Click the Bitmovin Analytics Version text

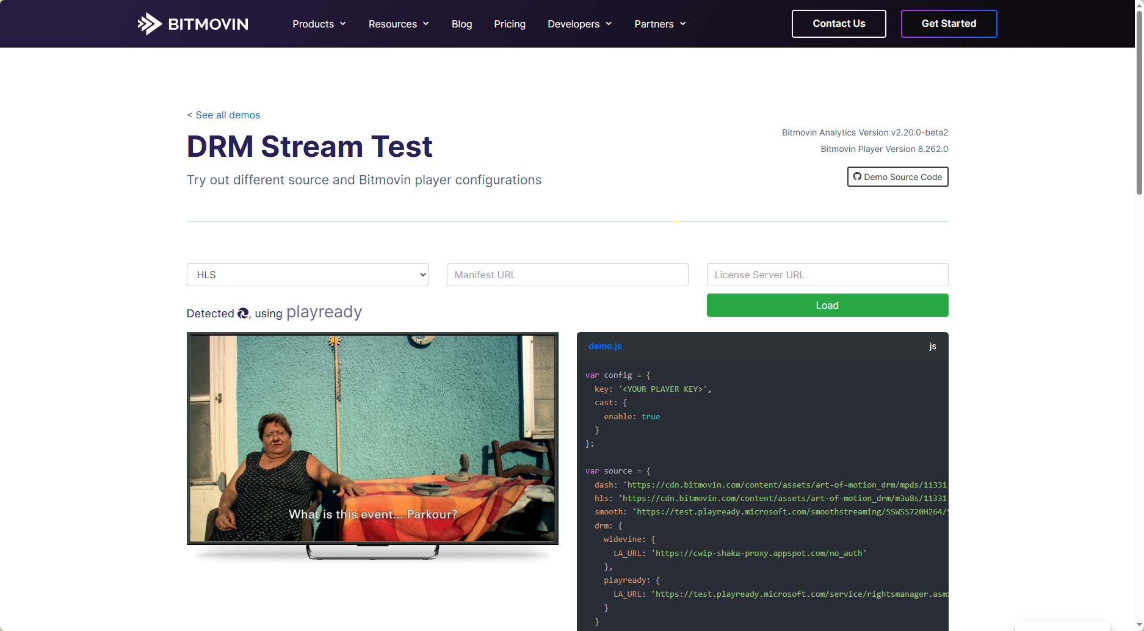coord(865,132)
